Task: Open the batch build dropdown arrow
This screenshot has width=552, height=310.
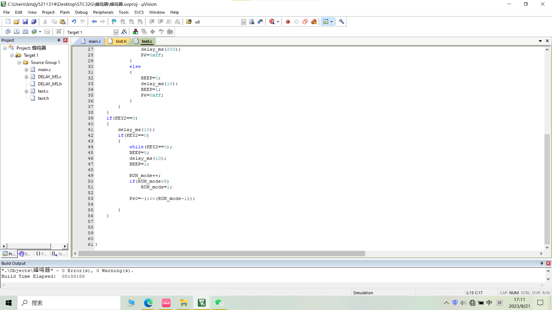Action: point(40,32)
